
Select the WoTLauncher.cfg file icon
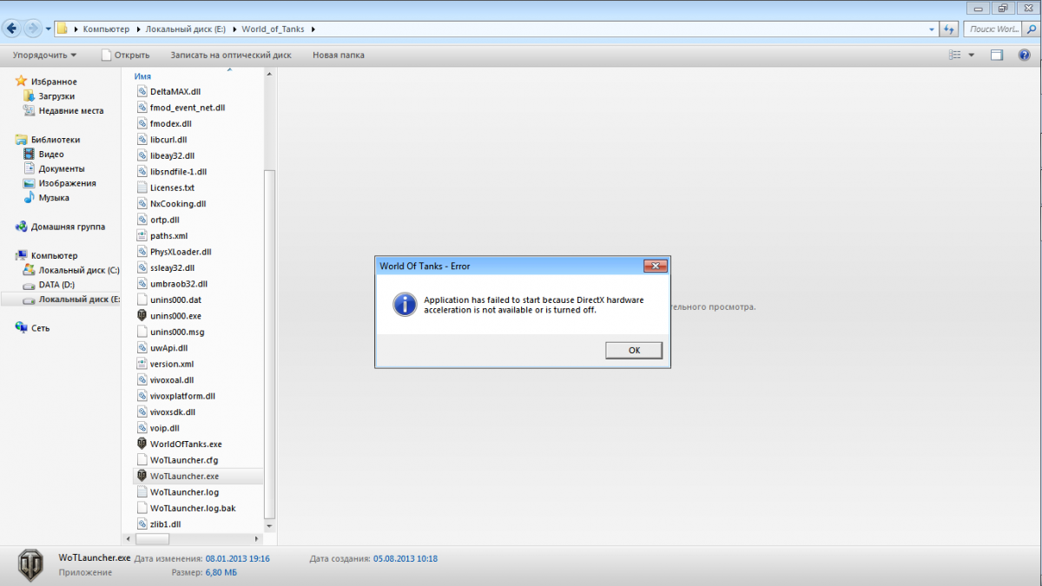pyautogui.click(x=142, y=460)
